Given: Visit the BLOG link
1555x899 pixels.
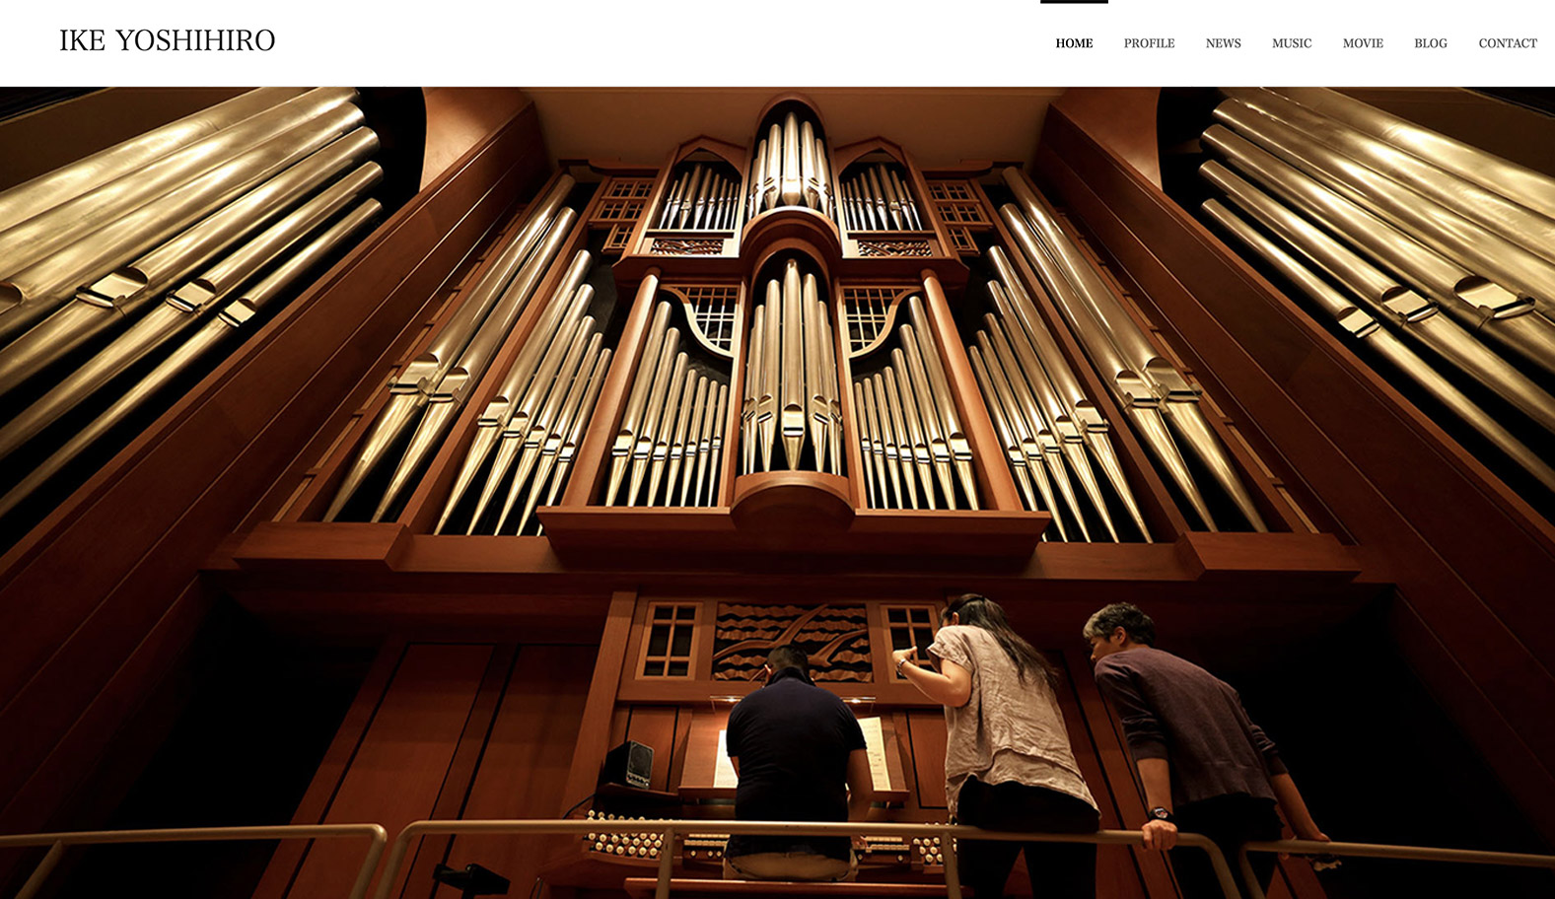Looking at the screenshot, I should pos(1431,43).
